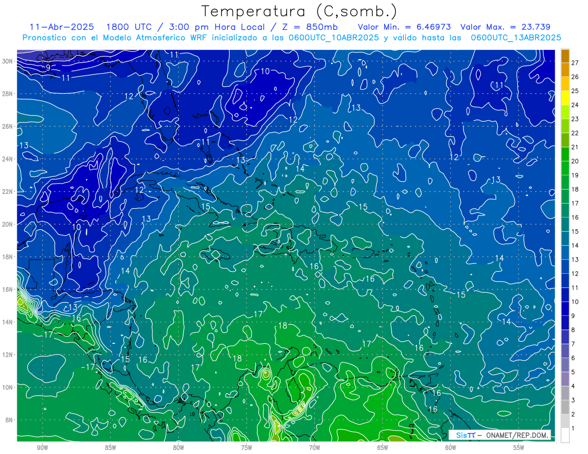Click the "3:00 pm Hora Local" text
Screen dimensions: 588x454
(x=217, y=27)
